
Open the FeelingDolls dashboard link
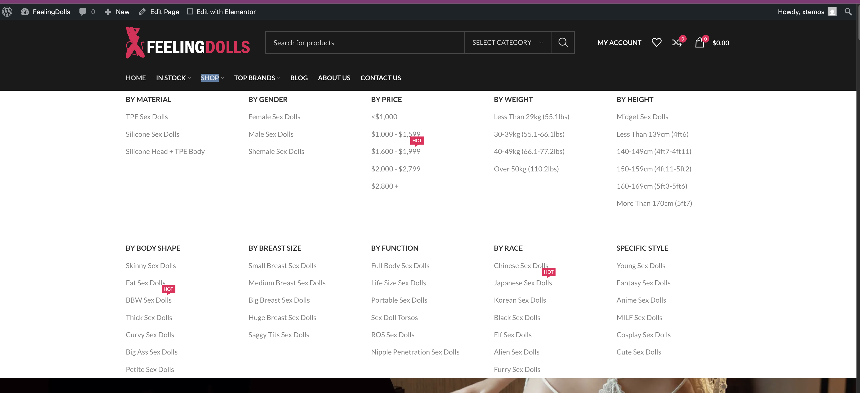pyautogui.click(x=45, y=12)
